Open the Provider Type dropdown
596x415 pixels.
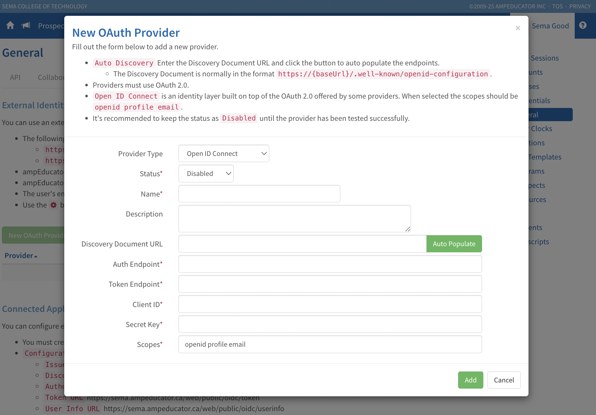[x=224, y=154]
